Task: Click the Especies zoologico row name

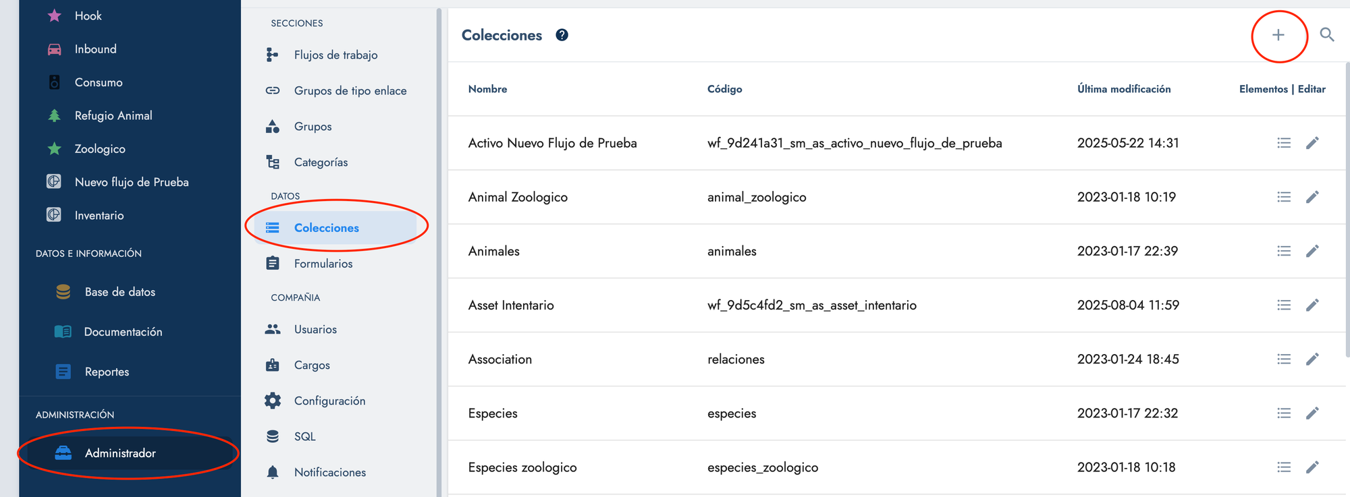Action: point(522,467)
